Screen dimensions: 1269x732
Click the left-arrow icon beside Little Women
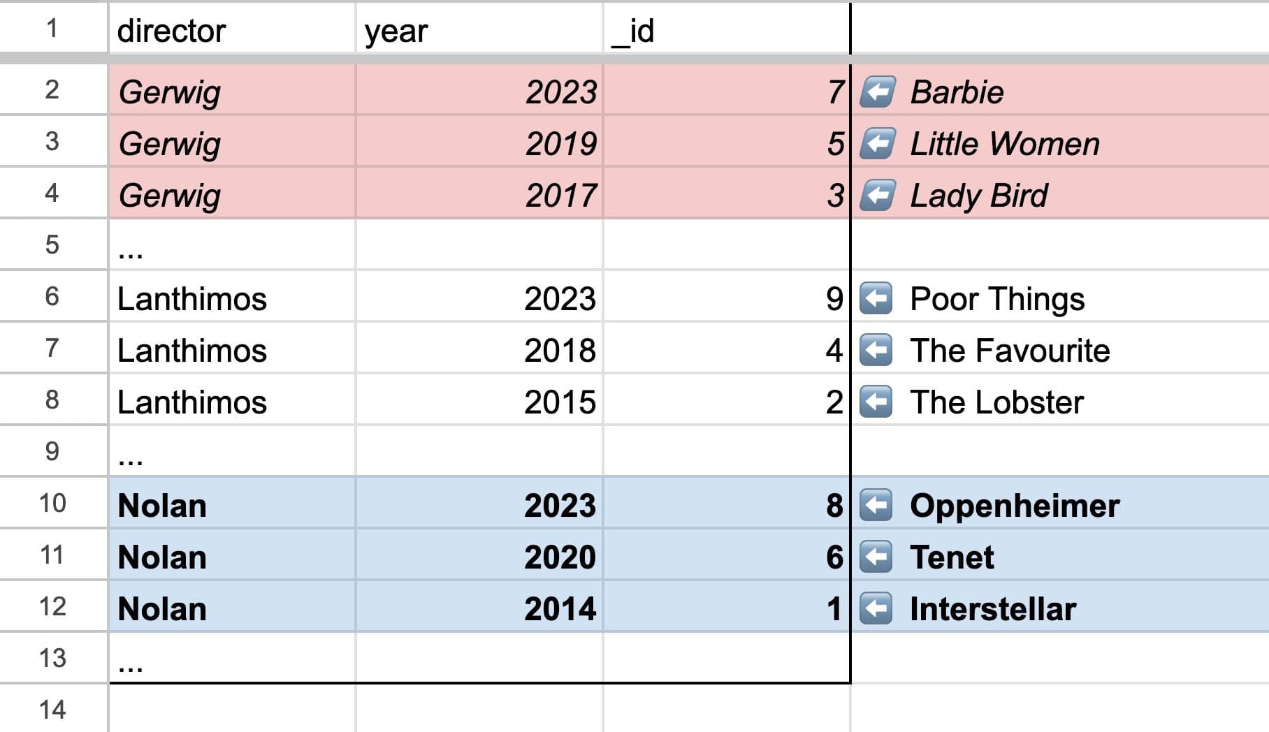(x=877, y=143)
